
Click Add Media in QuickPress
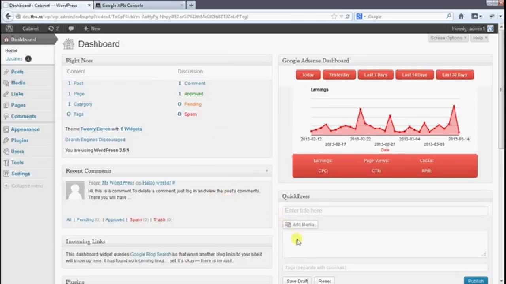[x=300, y=224]
